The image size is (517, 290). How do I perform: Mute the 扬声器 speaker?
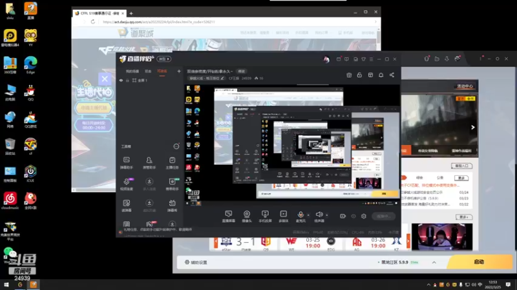(x=319, y=217)
